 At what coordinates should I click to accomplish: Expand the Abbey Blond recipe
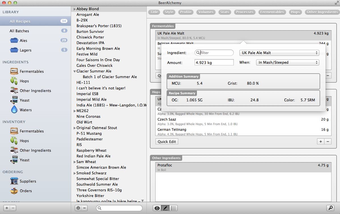tap(75, 9)
